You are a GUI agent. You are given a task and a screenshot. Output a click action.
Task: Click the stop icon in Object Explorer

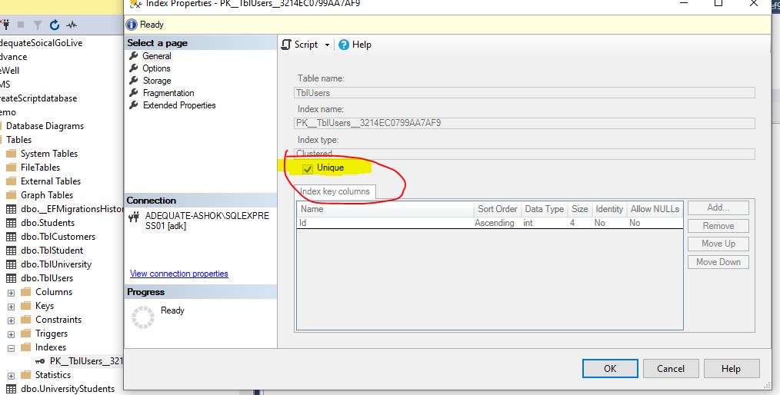(21, 25)
